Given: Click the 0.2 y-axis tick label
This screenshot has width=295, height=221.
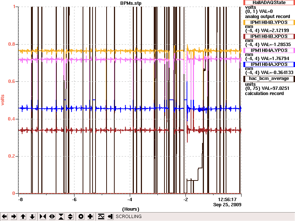Looking at the screenshot, I should (12, 156).
